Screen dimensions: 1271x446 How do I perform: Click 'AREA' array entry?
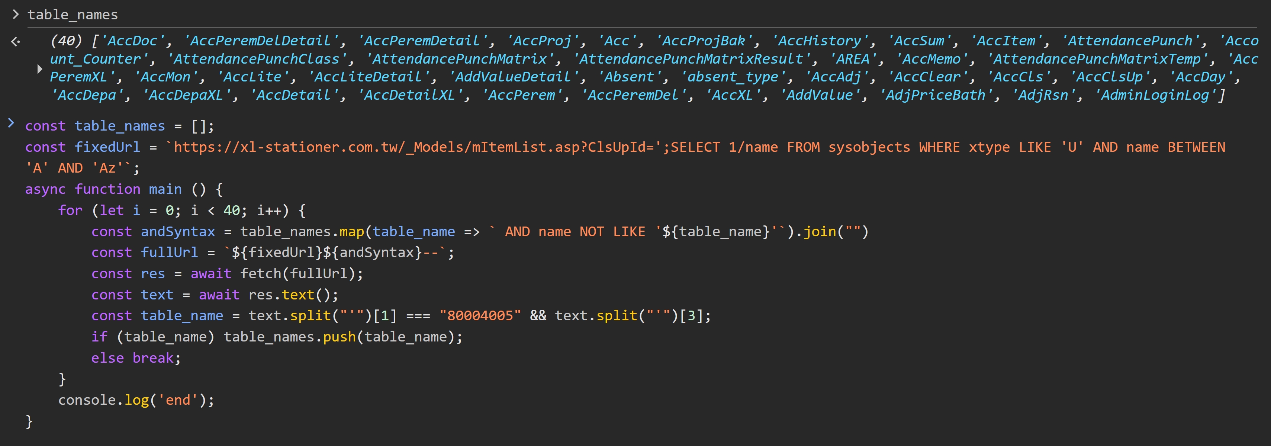[x=853, y=59]
